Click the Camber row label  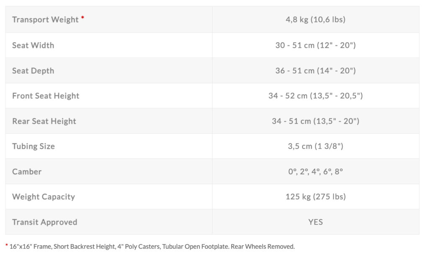(x=27, y=172)
